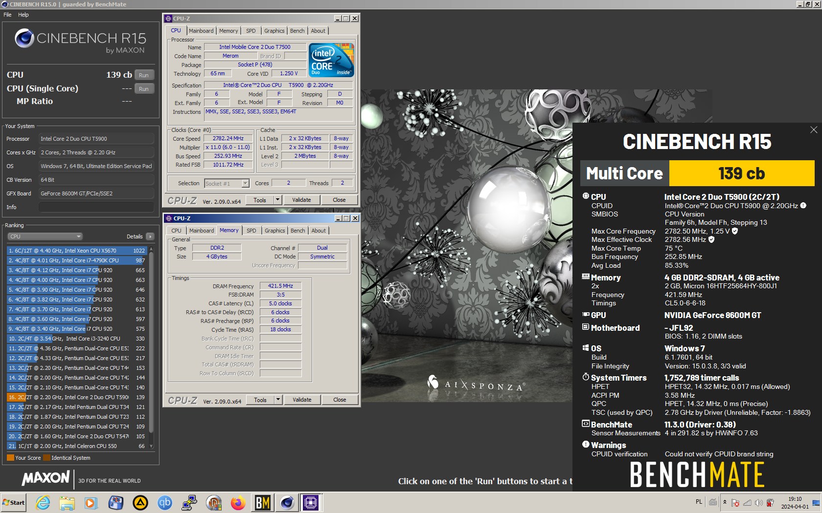This screenshot has width=822, height=513.
Task: Click the Max Effective Clock verified shield icon
Action: [x=711, y=239]
